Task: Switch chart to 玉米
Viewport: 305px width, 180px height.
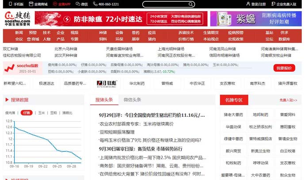Action: pos(42,113)
